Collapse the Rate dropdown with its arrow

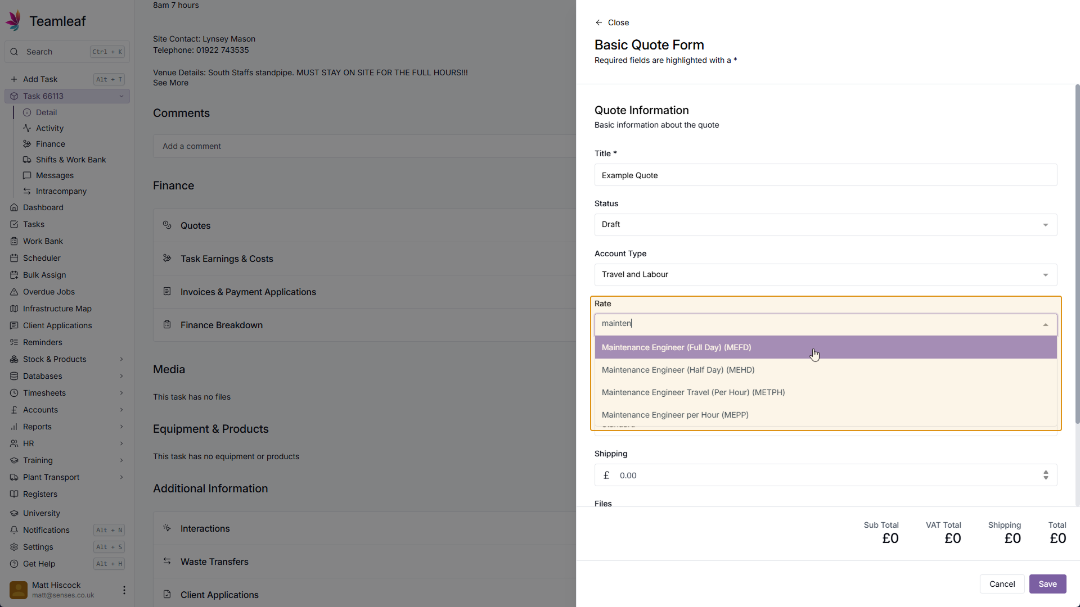point(1045,325)
